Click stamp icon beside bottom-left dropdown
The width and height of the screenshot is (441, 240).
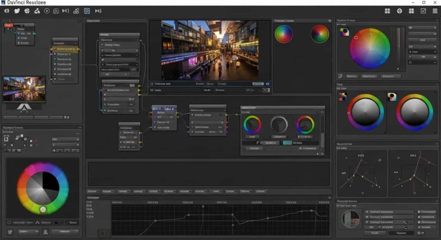point(45,232)
